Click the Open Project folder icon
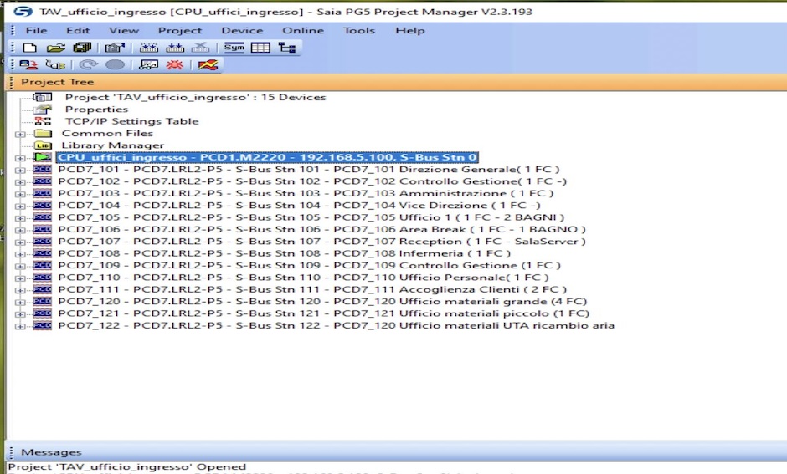Image resolution: width=787 pixels, height=474 pixels. [55, 48]
